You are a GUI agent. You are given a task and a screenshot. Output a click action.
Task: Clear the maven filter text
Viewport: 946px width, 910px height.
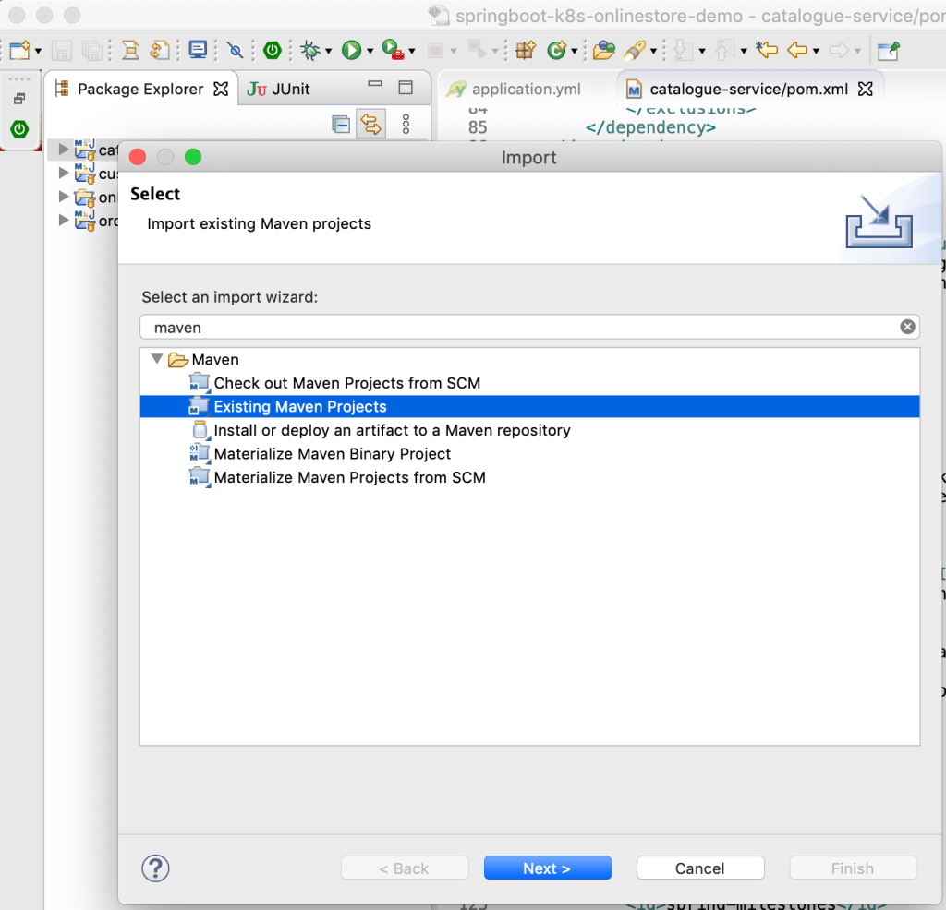[907, 327]
